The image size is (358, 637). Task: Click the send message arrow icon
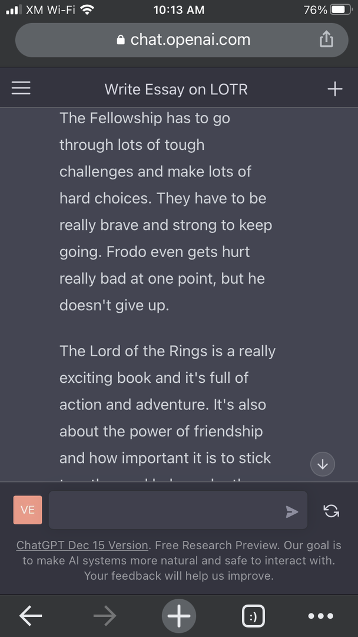(291, 511)
